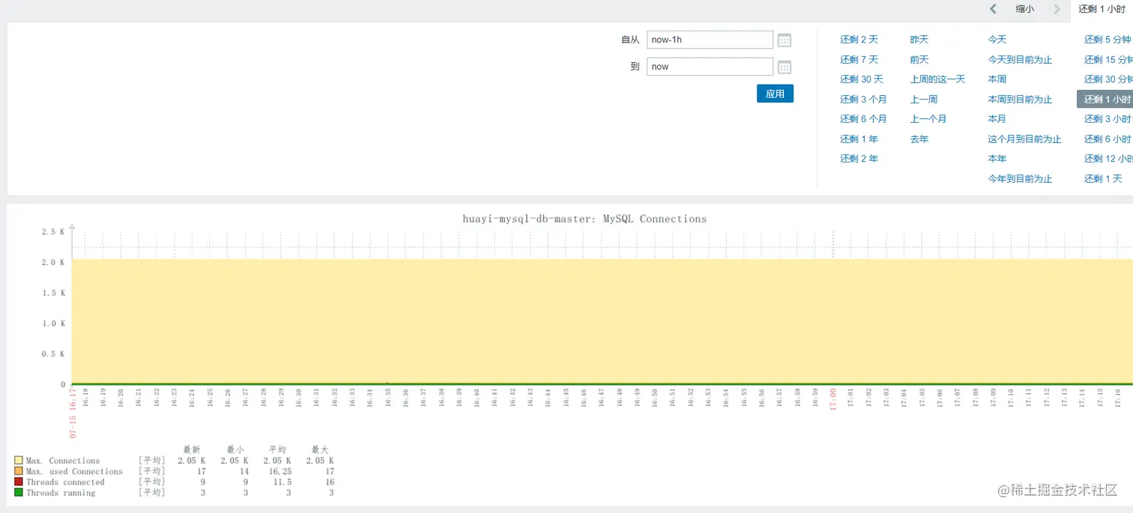This screenshot has height=513, width=1133.
Task: Click the 最大 column header in legend
Action: [x=320, y=449]
